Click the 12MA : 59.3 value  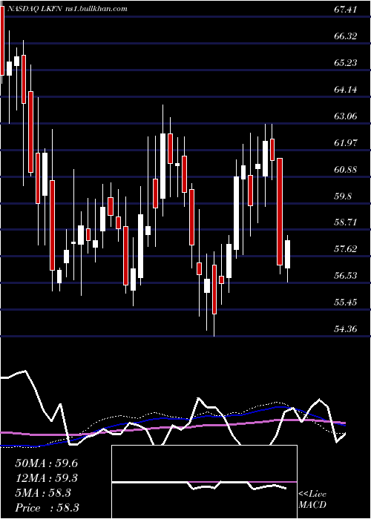coord(47,478)
